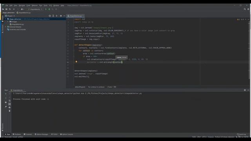
Task: Click Collapse All icon in Project panel
Action: [x=56, y=16]
